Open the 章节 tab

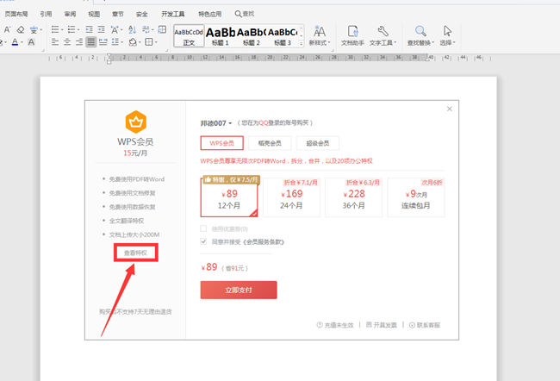[x=117, y=14]
